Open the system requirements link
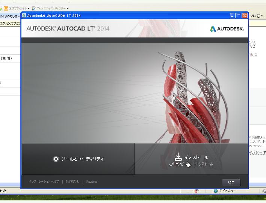 click(x=72, y=182)
